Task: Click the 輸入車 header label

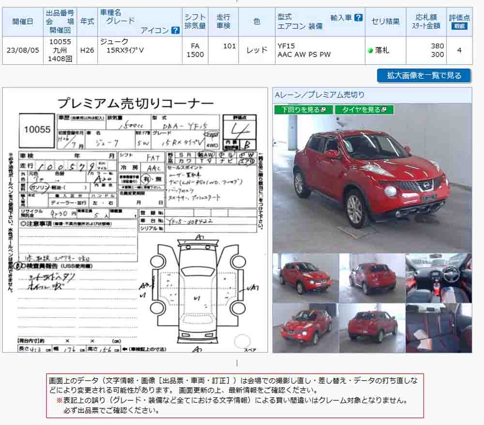Action: point(341,17)
